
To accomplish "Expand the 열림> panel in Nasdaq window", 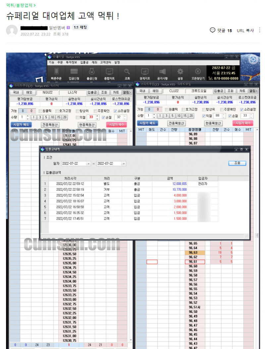I will [127, 92].
